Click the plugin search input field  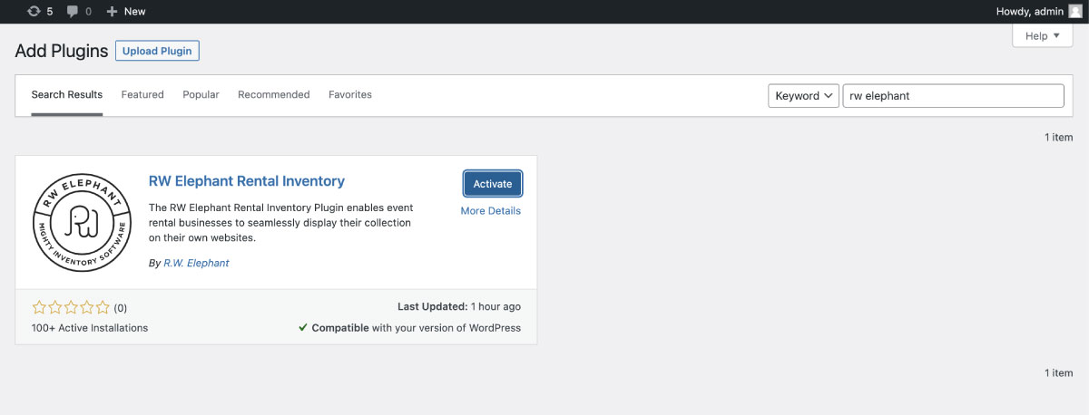click(x=953, y=96)
